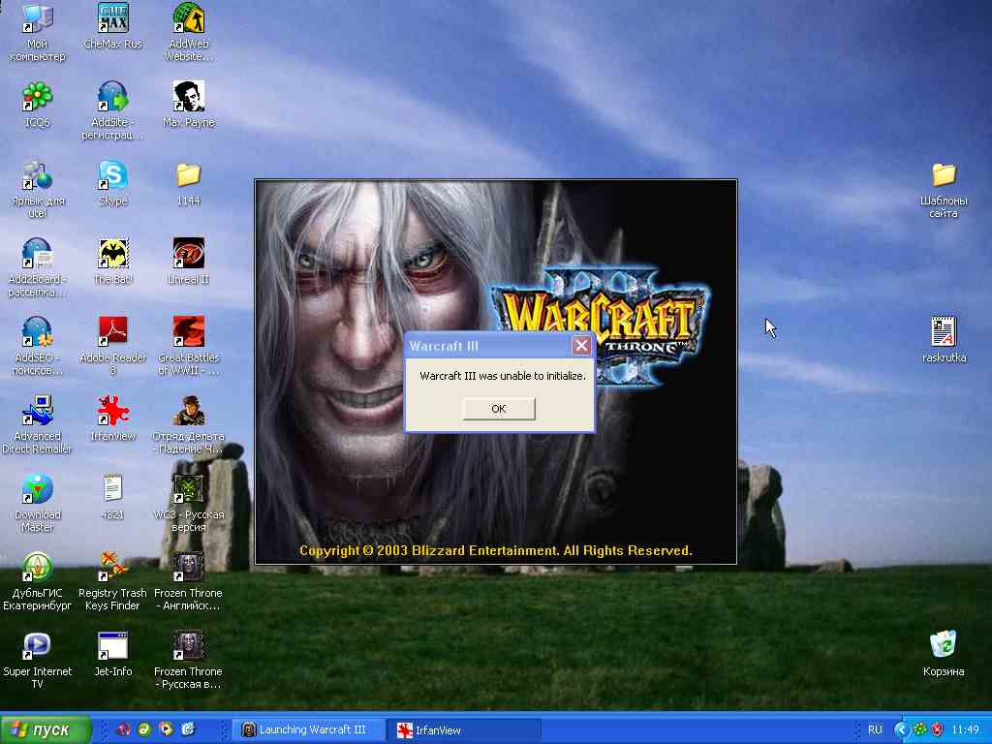Screen dimensions: 992x744
Task: Click the red shield tray icon
Action: click(938, 729)
